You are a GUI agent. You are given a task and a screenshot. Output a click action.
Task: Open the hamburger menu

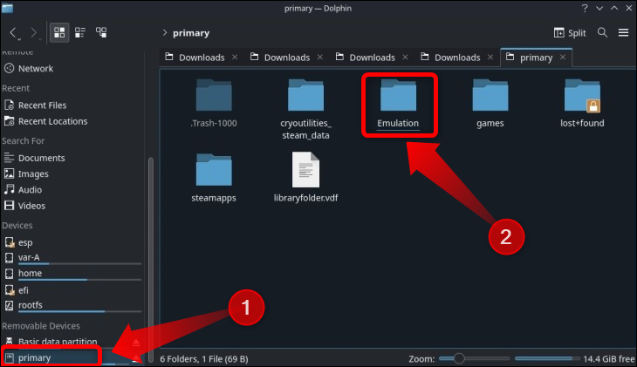pyautogui.click(x=623, y=33)
